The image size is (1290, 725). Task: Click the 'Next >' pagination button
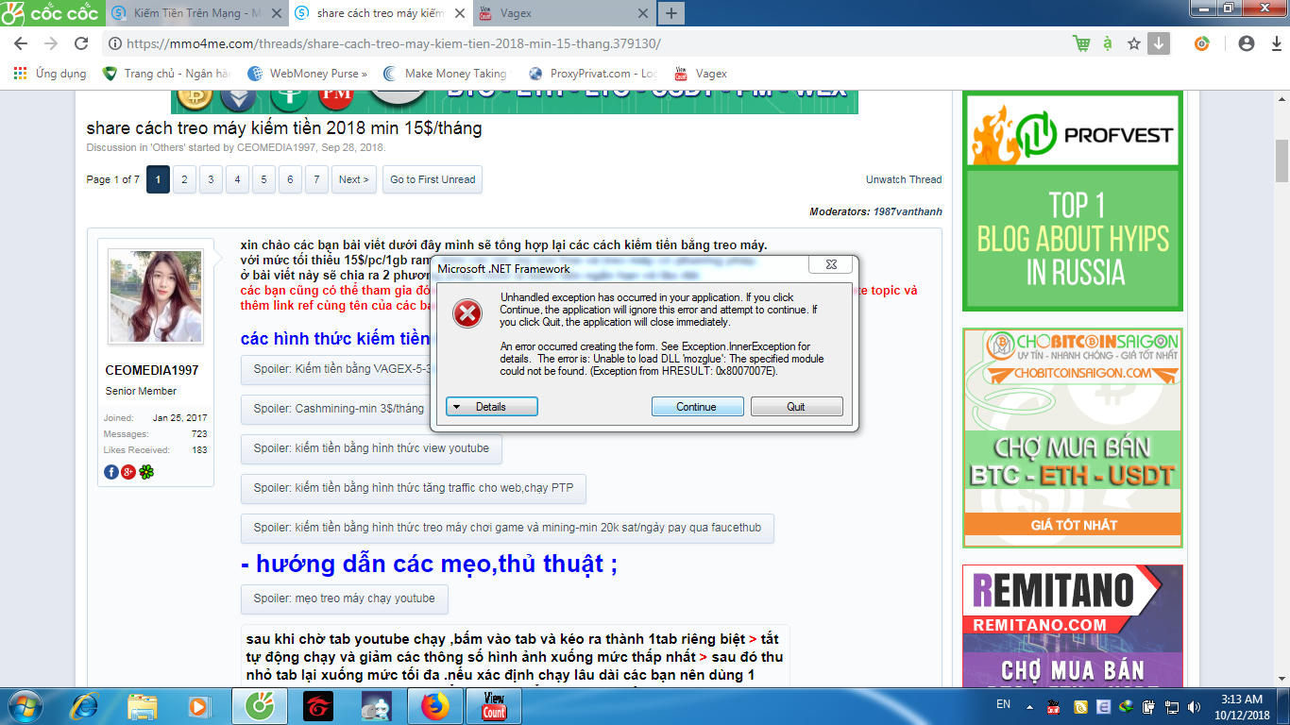click(354, 179)
